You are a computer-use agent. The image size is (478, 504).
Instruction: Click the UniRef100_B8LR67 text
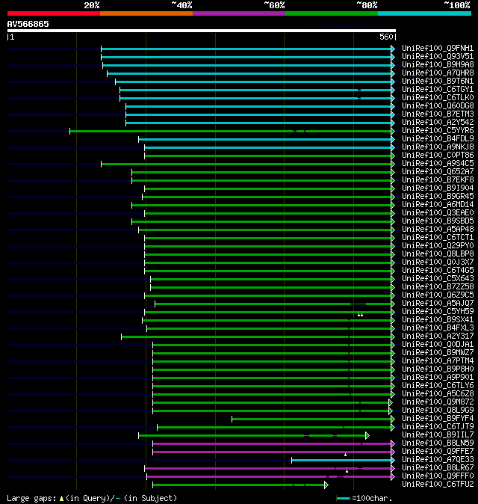[x=438, y=468]
